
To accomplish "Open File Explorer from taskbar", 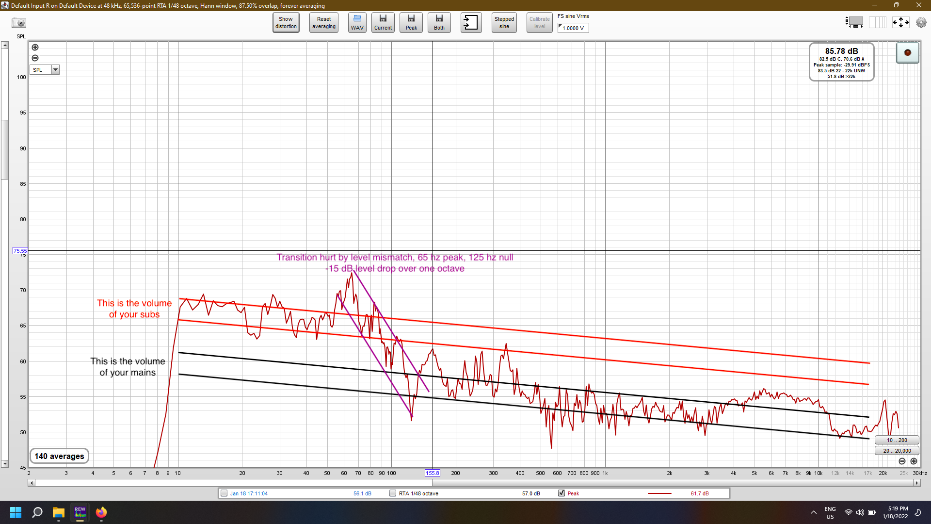I will point(59,512).
